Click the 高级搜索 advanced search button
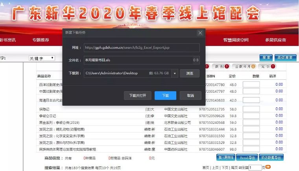Viewport: 299px width, 171px height. 285,57
